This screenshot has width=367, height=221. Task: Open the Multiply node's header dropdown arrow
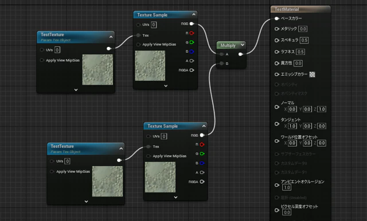coord(243,45)
